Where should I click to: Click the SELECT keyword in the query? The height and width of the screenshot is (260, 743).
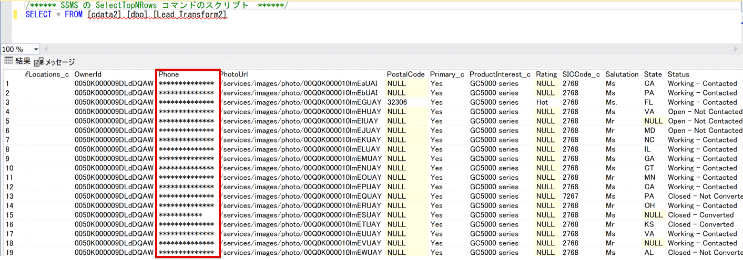[38, 15]
